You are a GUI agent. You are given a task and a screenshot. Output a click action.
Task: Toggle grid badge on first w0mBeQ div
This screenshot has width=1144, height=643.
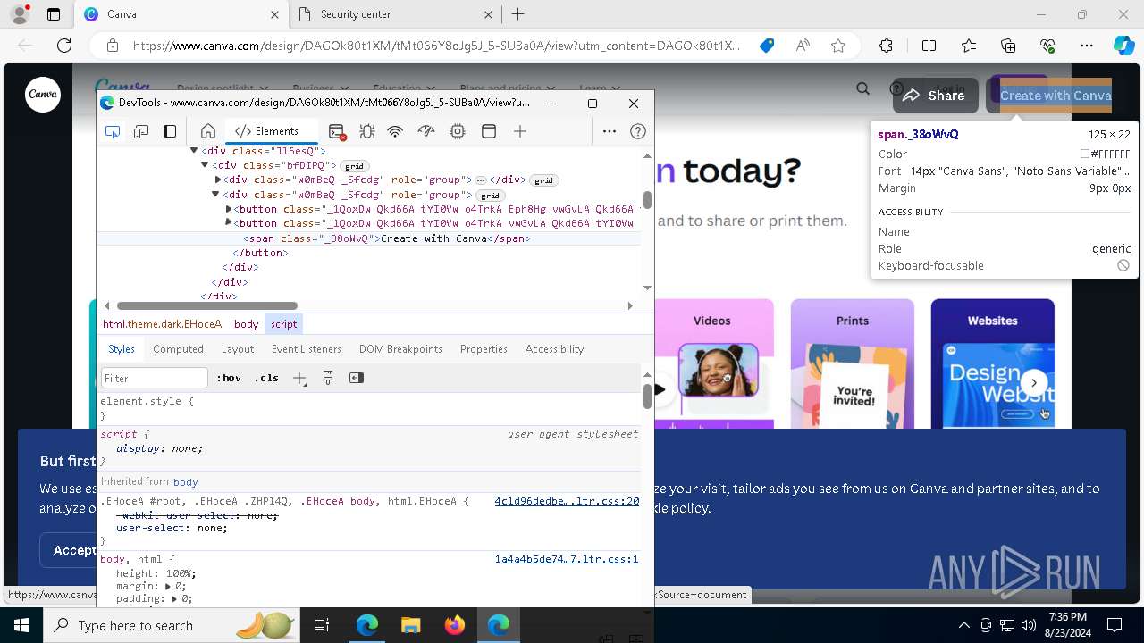point(543,180)
